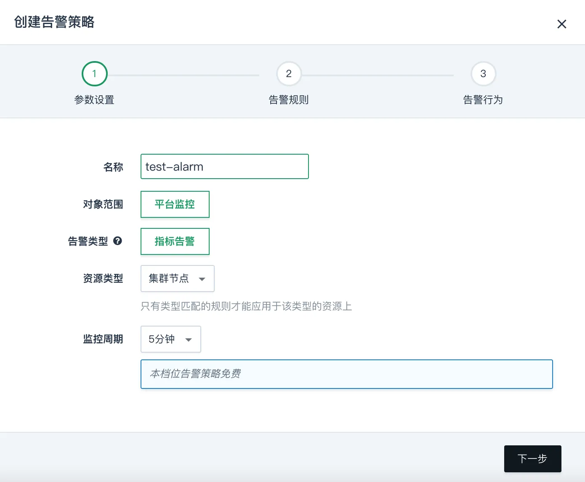585x482 pixels.
Task: Click the 名称 input field with test-alarm
Action: (225, 166)
